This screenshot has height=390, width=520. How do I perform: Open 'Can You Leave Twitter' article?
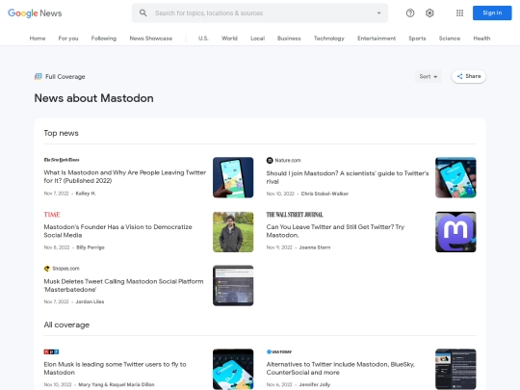[335, 231]
